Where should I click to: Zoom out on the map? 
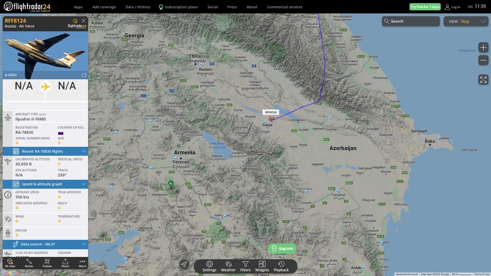[x=483, y=60]
